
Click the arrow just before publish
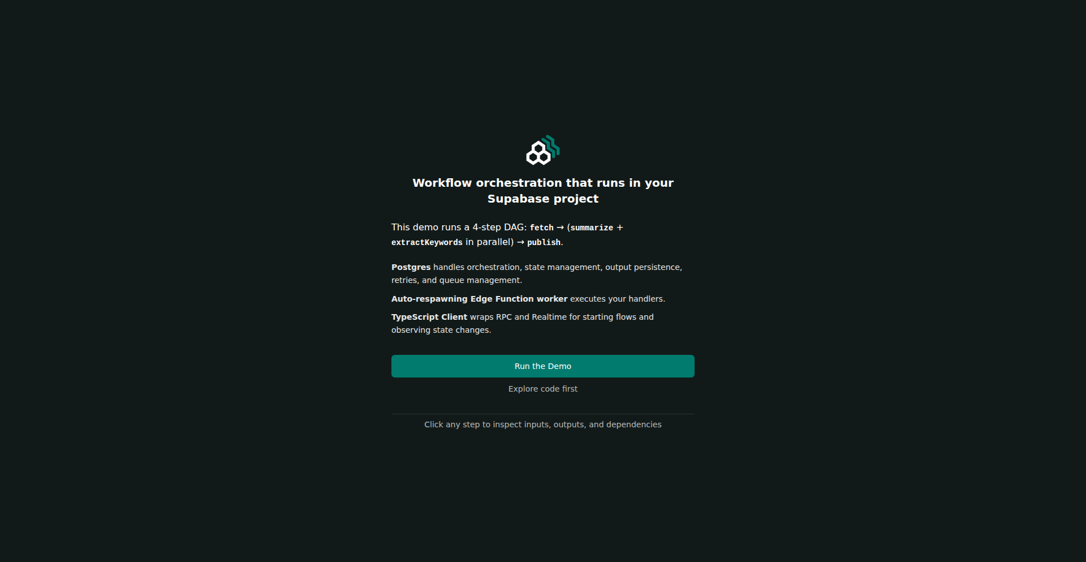pyautogui.click(x=520, y=242)
